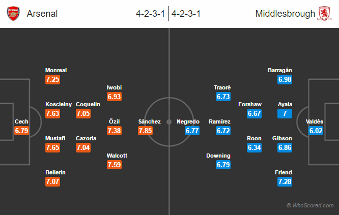The image size is (339, 215).
Task: Open the Arsenal team name link
Action: click(x=42, y=14)
